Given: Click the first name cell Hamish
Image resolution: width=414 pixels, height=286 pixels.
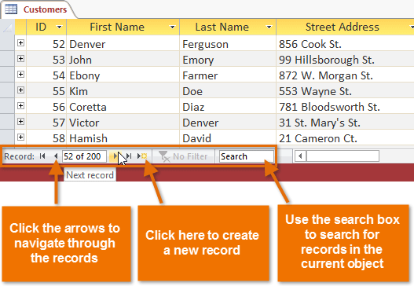Looking at the screenshot, I should (123, 138).
